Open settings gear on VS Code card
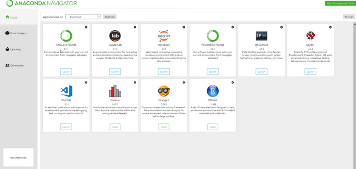Image resolution: width=356 pixels, height=169 pixels. click(86, 82)
